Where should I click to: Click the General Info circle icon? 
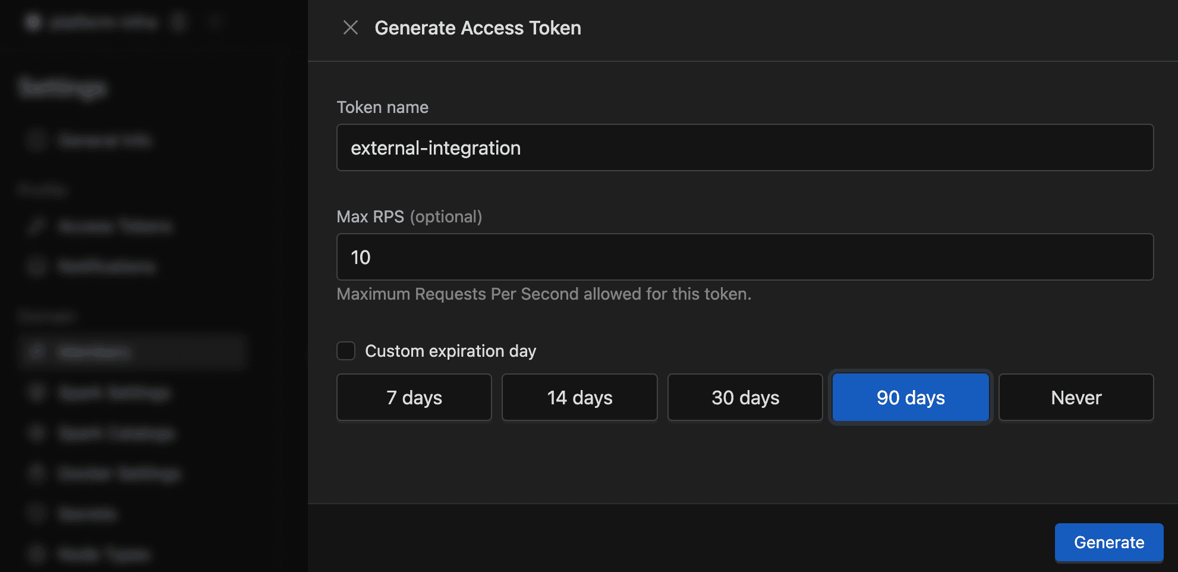pyautogui.click(x=36, y=140)
